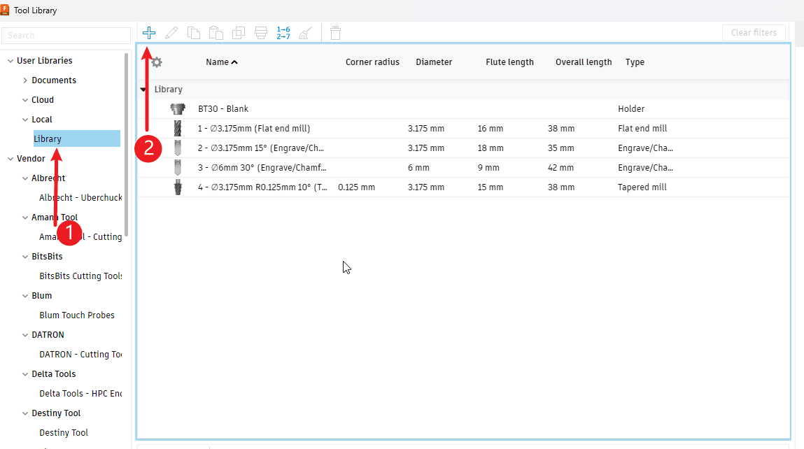The width and height of the screenshot is (804, 449).
Task: Click the renumber tools 1-6 icon
Action: [x=283, y=32]
